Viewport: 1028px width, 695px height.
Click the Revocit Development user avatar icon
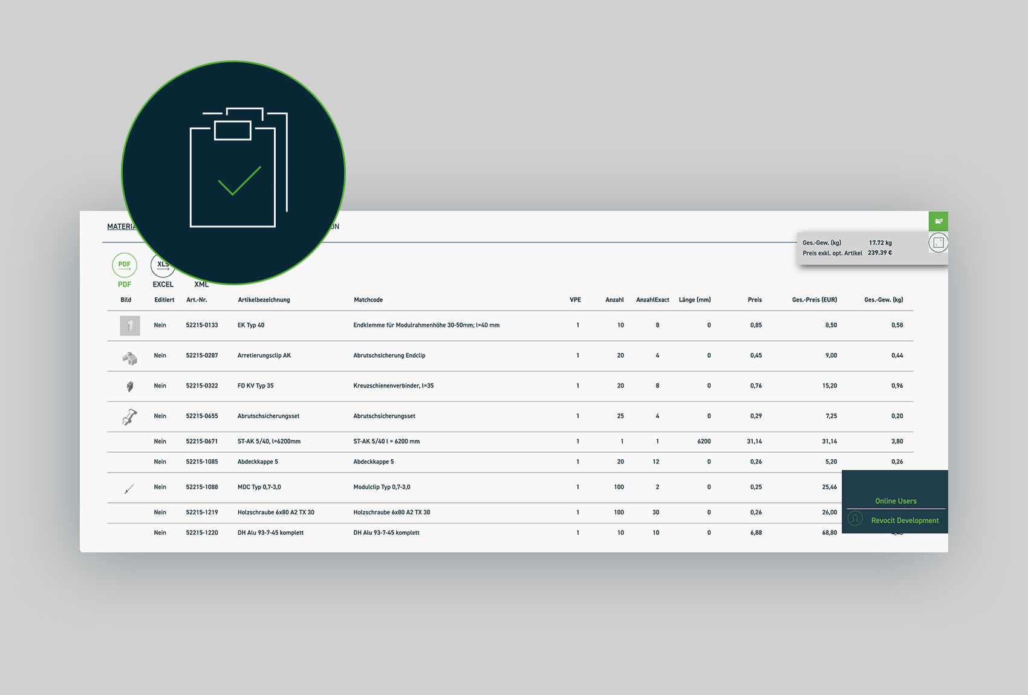855,519
